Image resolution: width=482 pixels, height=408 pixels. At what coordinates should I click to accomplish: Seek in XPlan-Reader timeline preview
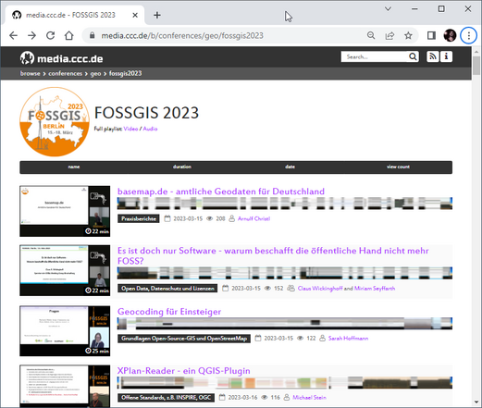click(x=285, y=382)
